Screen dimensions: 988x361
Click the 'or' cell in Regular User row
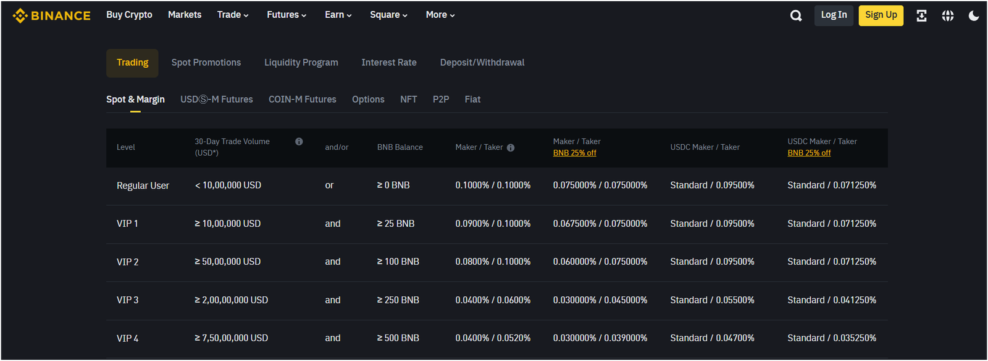329,185
